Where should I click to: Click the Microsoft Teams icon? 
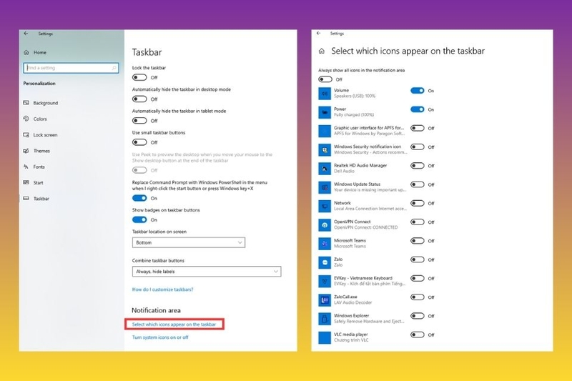pyautogui.click(x=325, y=244)
